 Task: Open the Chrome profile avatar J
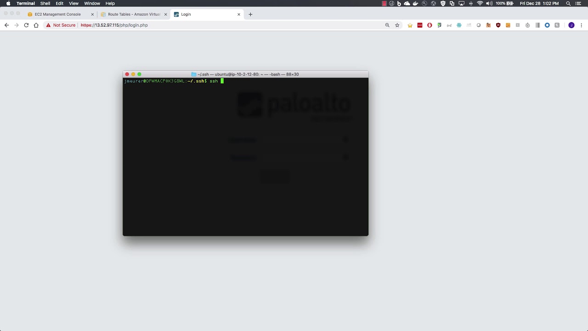click(571, 25)
